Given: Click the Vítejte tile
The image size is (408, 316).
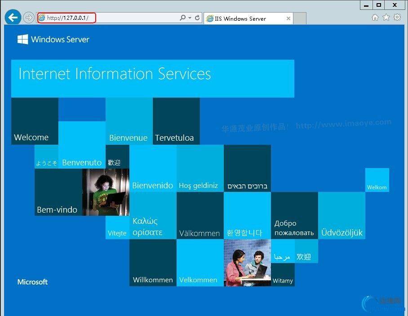Looking at the screenshot, I should [x=117, y=227].
